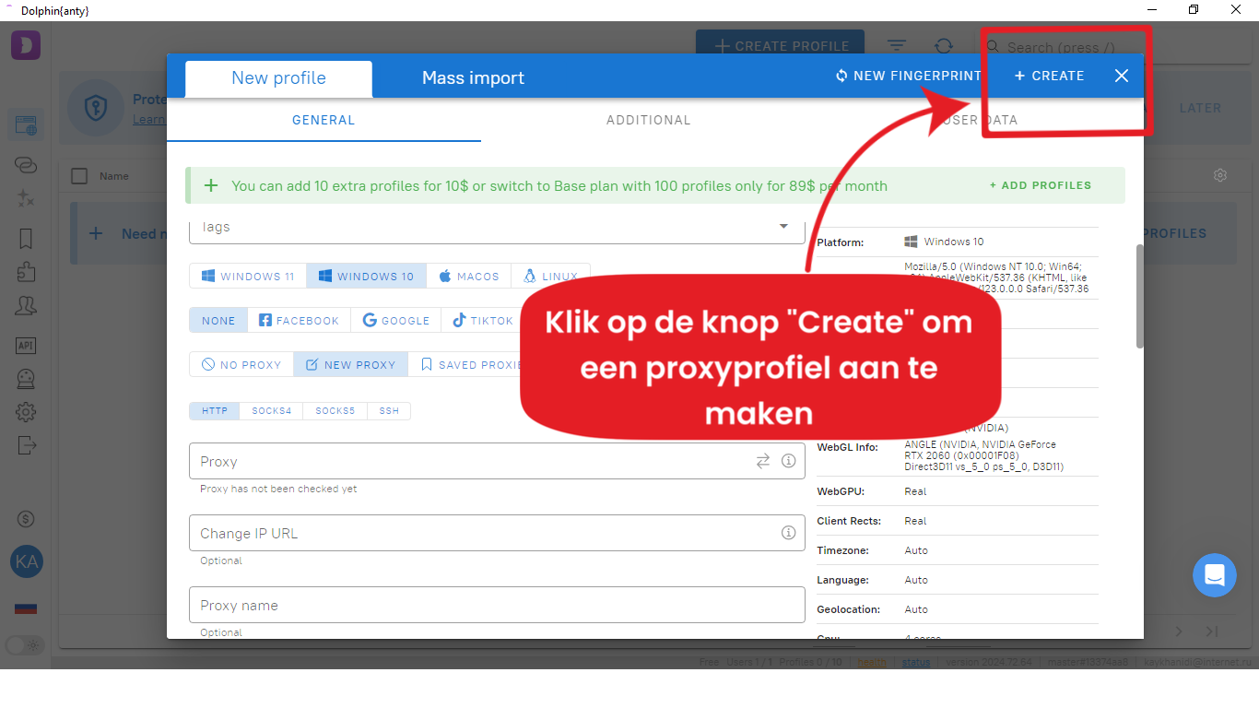
Task: Jump to the last page arrow
Action: tap(1212, 631)
